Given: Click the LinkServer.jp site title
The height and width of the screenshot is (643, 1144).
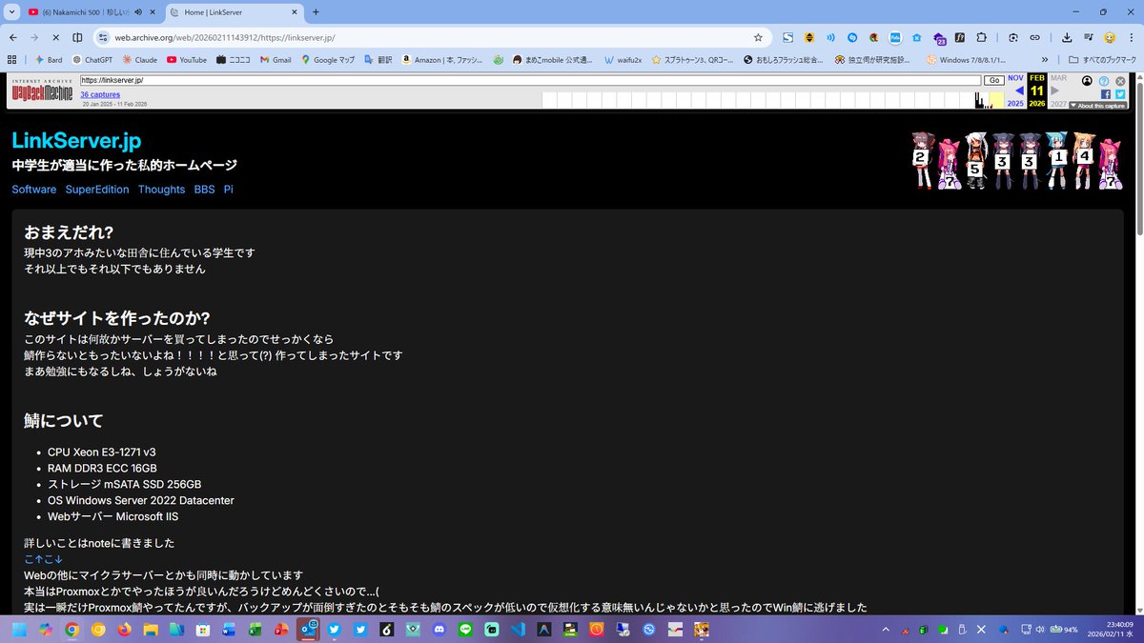Looking at the screenshot, I should (76, 140).
